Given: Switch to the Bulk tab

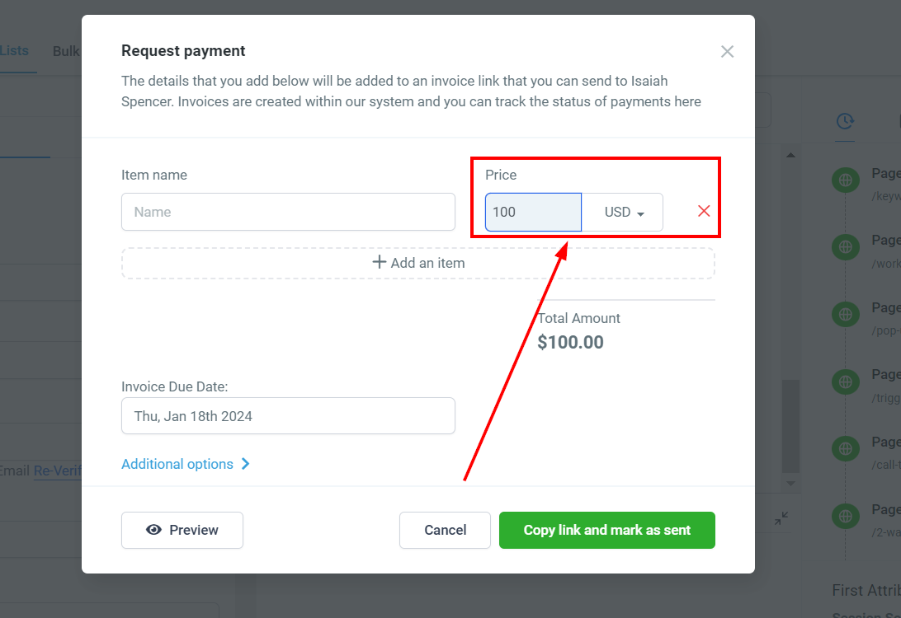Looking at the screenshot, I should pos(66,52).
